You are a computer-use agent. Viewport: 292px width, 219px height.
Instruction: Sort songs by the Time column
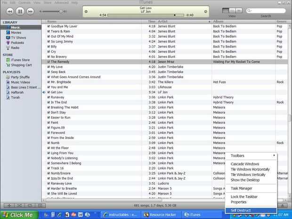149,22
